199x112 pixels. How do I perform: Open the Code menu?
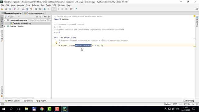pyautogui.click(x=28, y=5)
